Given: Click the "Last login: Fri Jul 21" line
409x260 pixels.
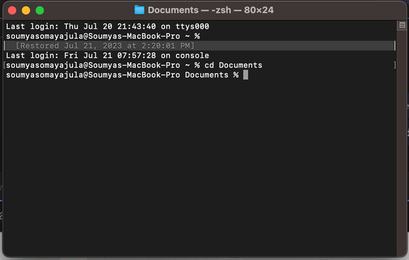Looking at the screenshot, I should 108,55.
